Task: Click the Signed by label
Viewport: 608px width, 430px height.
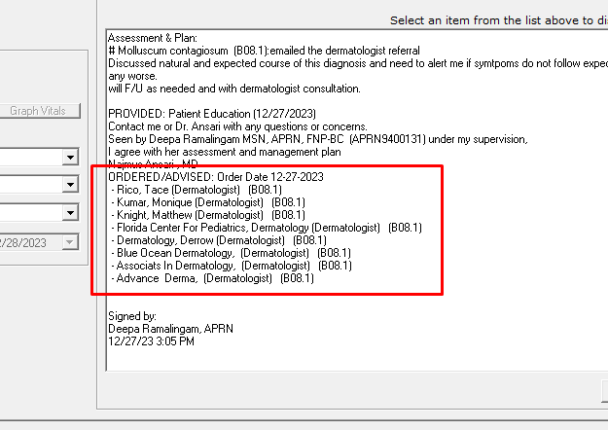Action: click(x=131, y=316)
